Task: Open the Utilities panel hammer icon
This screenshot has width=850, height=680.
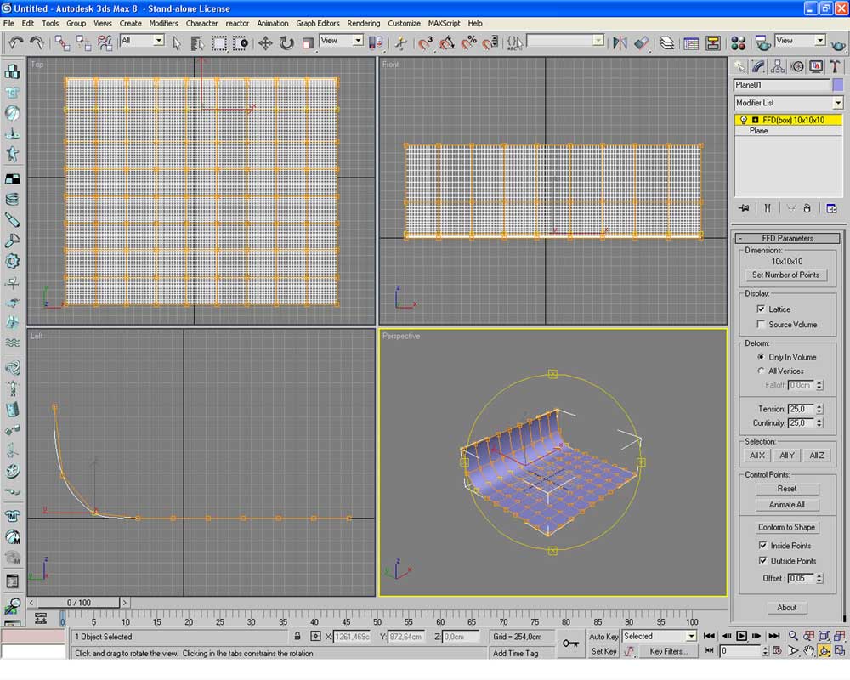Action: (836, 66)
